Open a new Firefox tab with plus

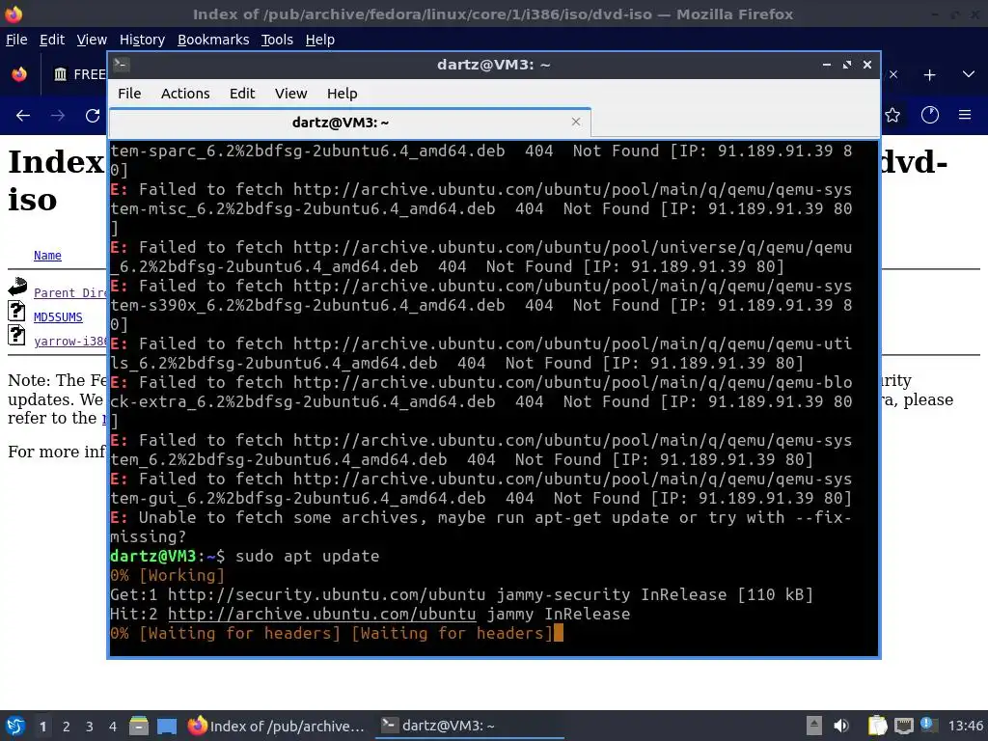click(x=929, y=75)
